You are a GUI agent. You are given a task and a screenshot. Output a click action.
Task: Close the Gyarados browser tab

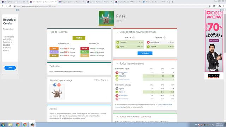click(x=112, y=2)
